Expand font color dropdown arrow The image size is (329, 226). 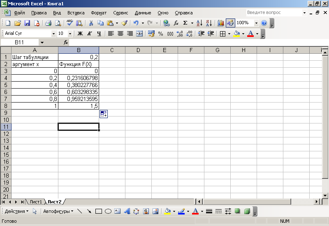pyautogui.click(x=257, y=34)
